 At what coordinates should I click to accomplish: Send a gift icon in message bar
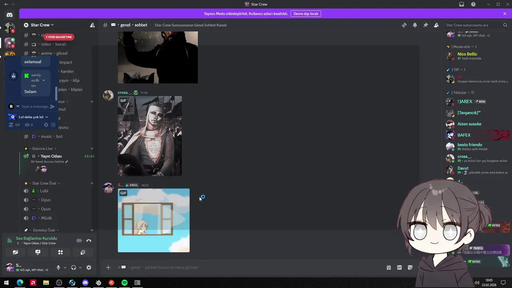(388, 267)
